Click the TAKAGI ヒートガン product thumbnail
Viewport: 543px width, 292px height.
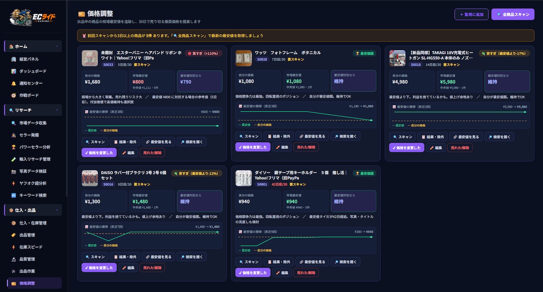coord(397,58)
